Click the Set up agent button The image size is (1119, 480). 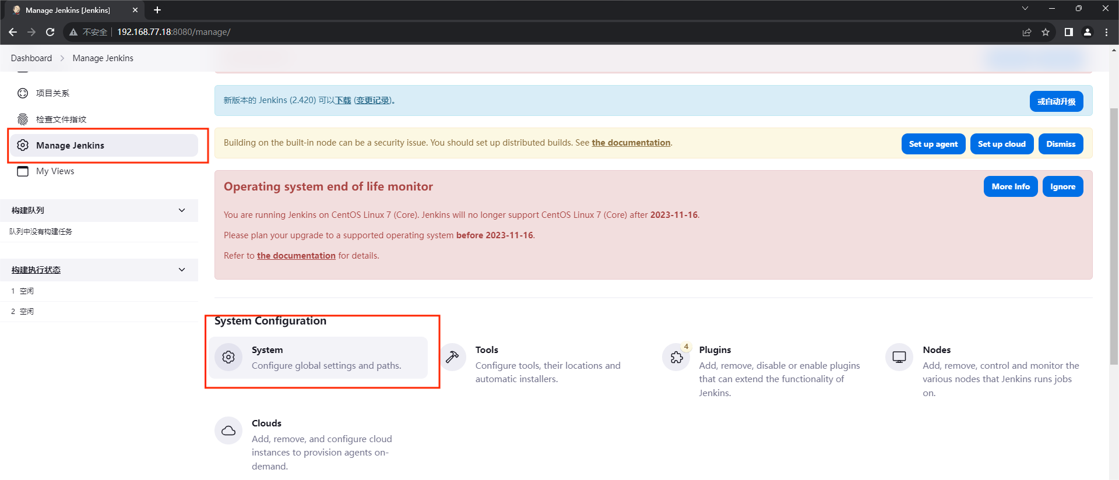pyautogui.click(x=933, y=144)
